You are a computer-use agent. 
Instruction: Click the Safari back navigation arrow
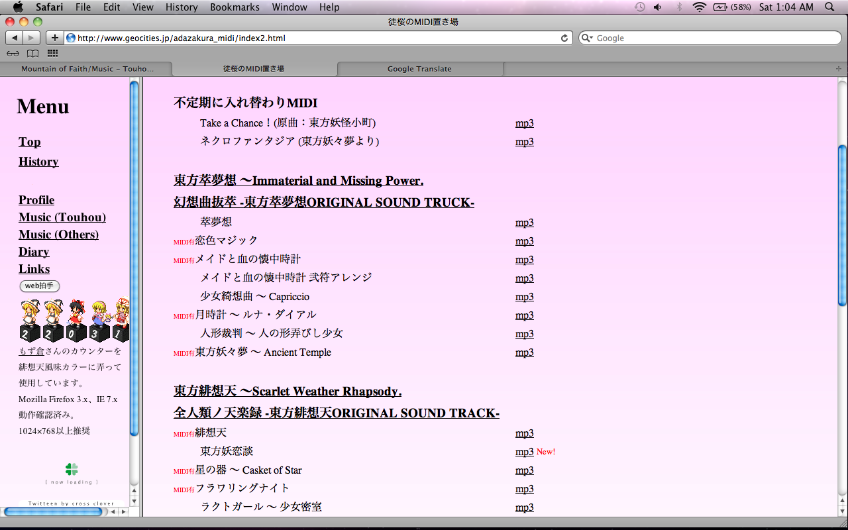[x=15, y=38]
